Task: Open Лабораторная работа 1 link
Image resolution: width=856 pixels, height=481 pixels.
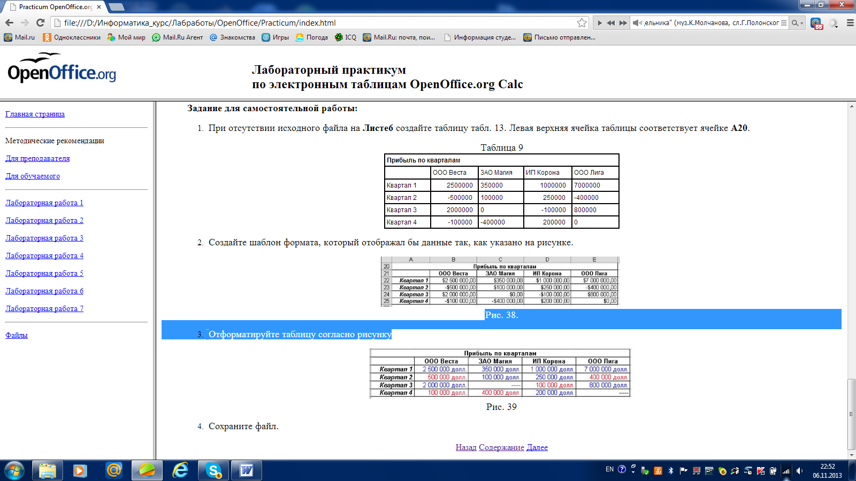Action: point(44,203)
